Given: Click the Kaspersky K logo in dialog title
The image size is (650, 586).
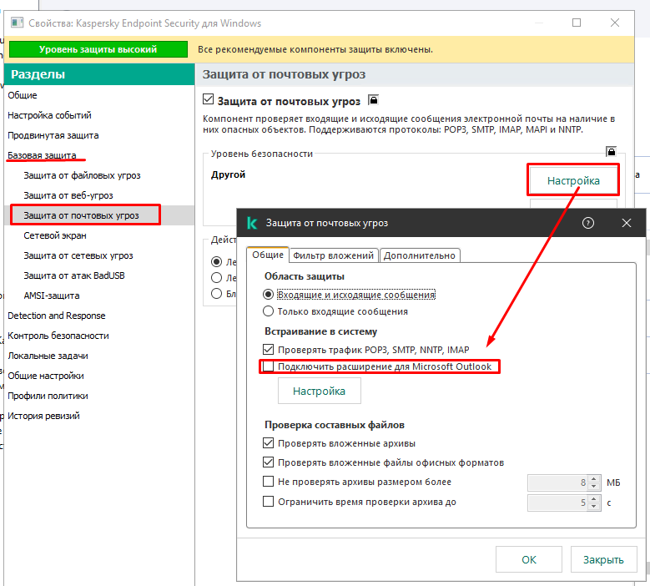Looking at the screenshot, I should [252, 223].
